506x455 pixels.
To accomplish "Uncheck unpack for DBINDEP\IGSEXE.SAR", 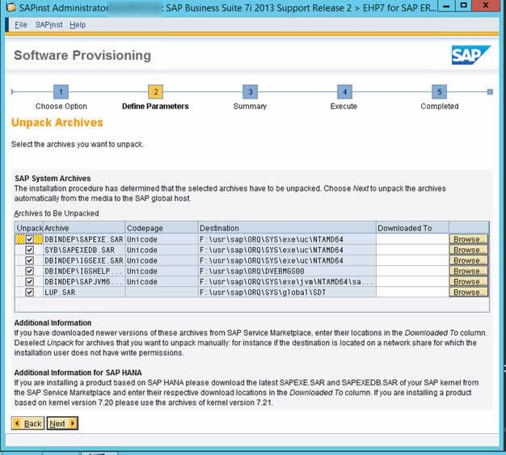I will (x=29, y=261).
